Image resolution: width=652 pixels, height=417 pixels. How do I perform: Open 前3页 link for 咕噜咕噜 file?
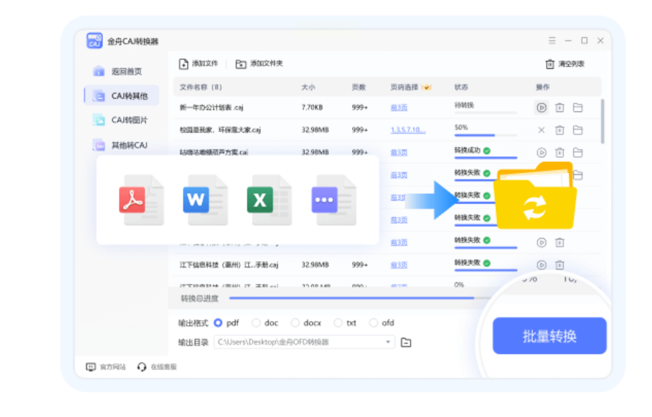399,152
